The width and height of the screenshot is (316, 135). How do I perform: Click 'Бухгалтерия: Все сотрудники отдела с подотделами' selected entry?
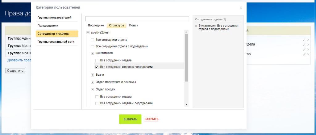point(218,27)
